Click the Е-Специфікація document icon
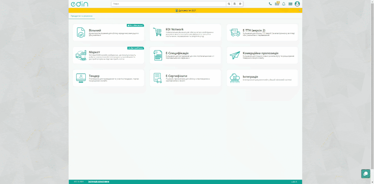The height and width of the screenshot is (184, 374). (158, 55)
